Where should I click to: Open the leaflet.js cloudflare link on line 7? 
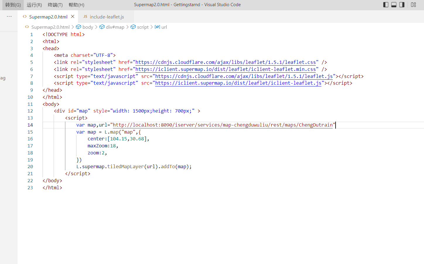point(244,76)
